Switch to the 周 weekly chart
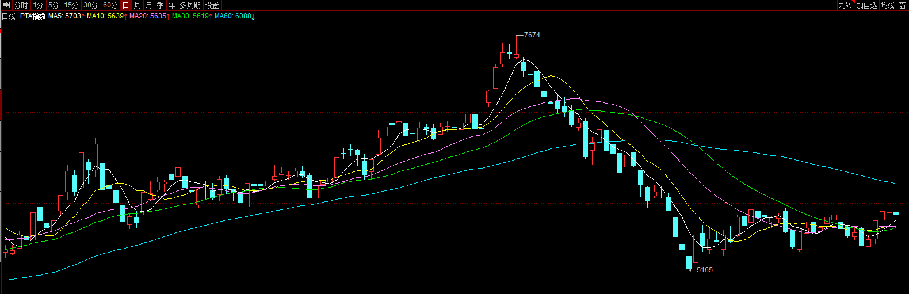The image size is (909, 294). click(x=138, y=5)
